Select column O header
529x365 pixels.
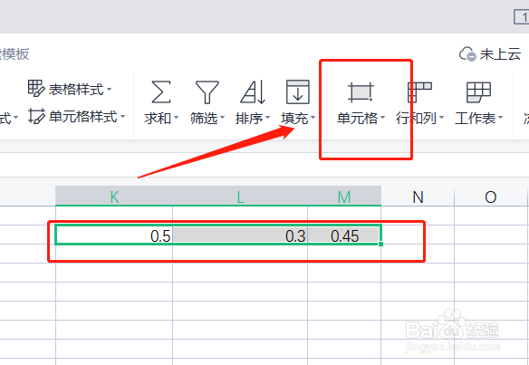tap(491, 197)
